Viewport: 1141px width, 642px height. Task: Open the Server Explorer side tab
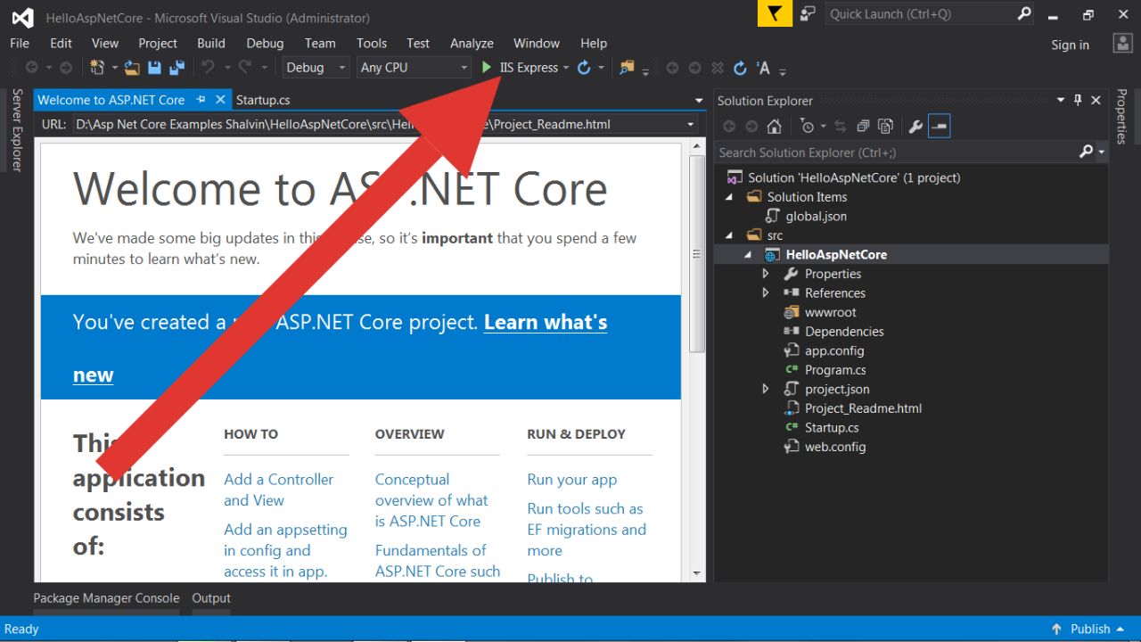point(16,130)
